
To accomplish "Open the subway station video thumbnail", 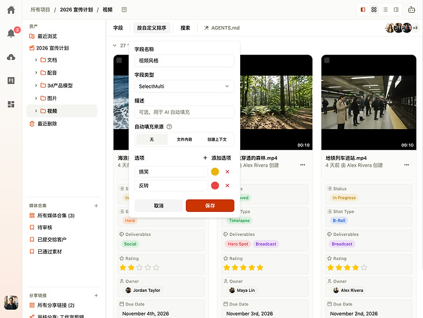I will (x=369, y=102).
